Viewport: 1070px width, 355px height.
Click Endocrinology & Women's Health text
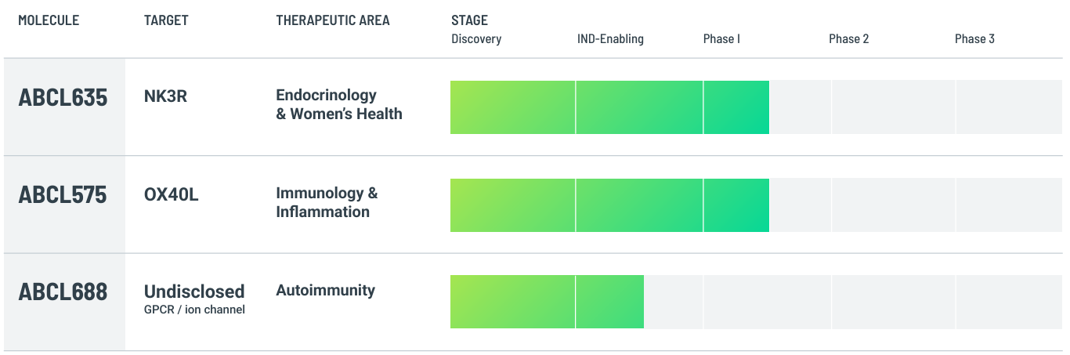point(338,104)
